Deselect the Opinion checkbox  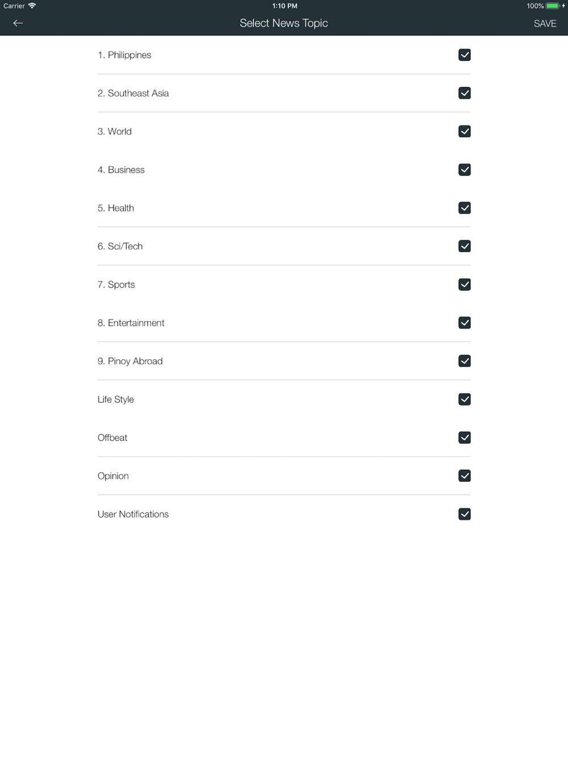tap(465, 476)
